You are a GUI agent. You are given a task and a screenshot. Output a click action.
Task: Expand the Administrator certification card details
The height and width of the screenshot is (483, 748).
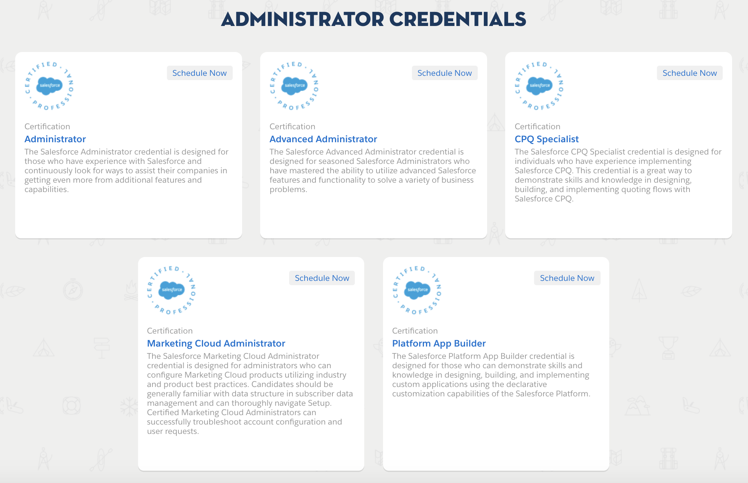click(55, 139)
